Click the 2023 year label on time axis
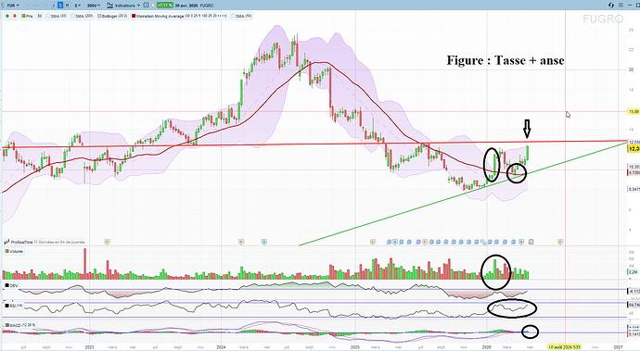This screenshot has height=351, width=640. [89, 347]
